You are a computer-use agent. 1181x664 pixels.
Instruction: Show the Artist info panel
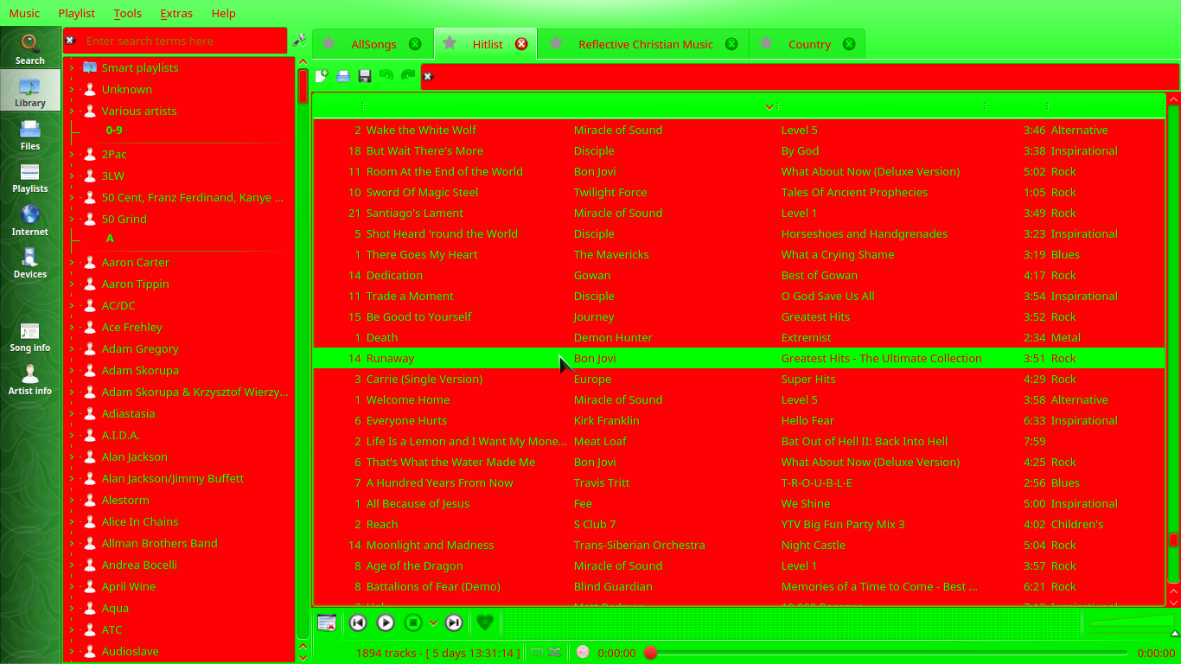[x=30, y=380]
